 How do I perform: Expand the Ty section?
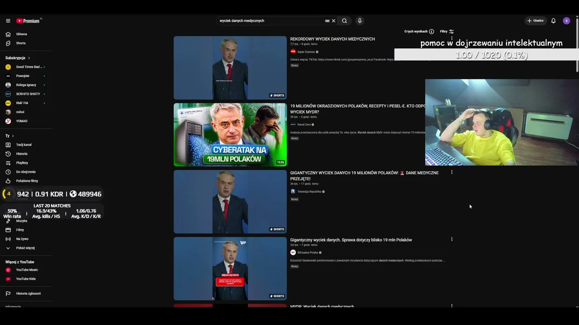(9, 136)
